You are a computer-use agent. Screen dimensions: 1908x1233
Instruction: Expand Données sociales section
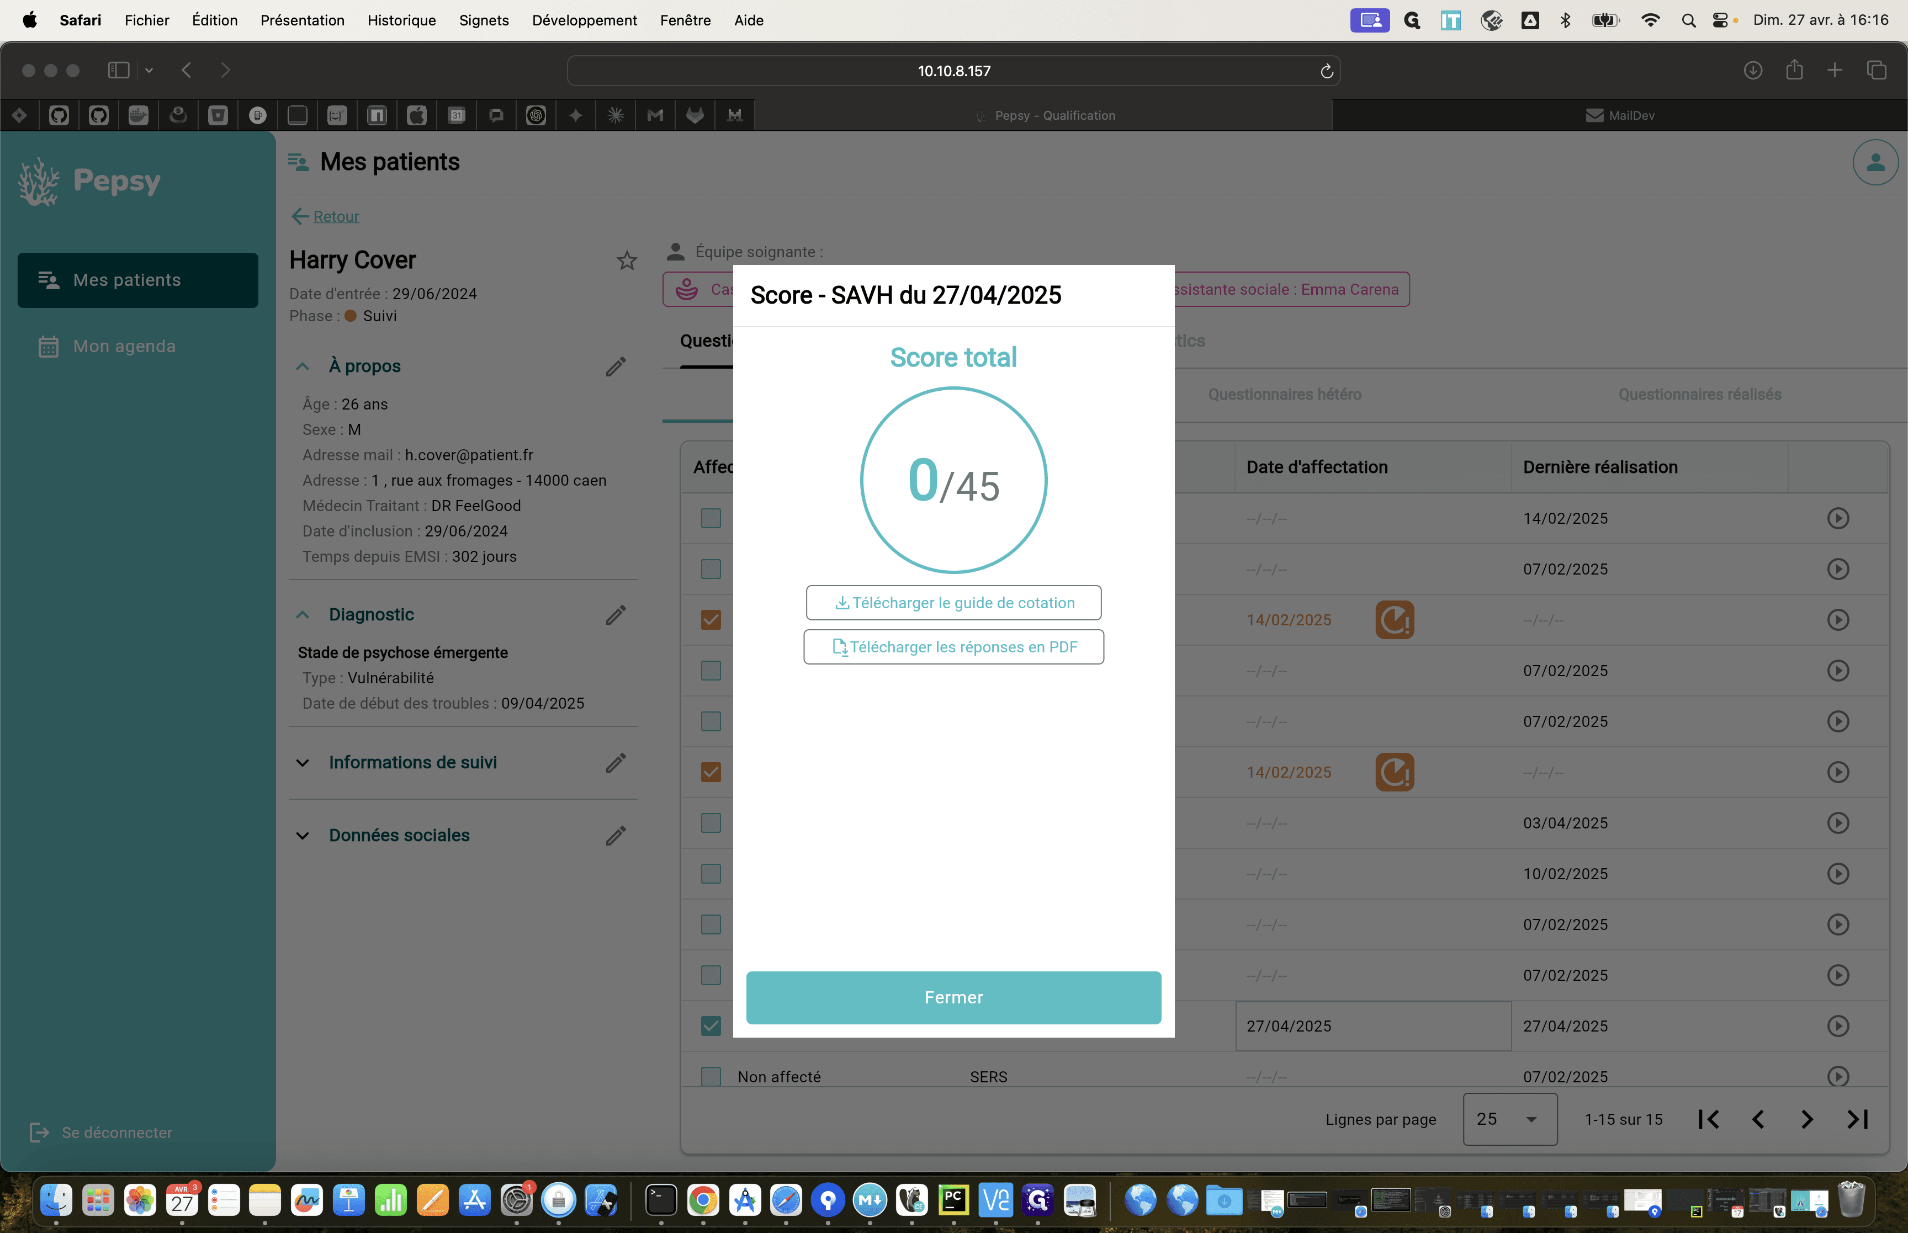pyautogui.click(x=303, y=835)
